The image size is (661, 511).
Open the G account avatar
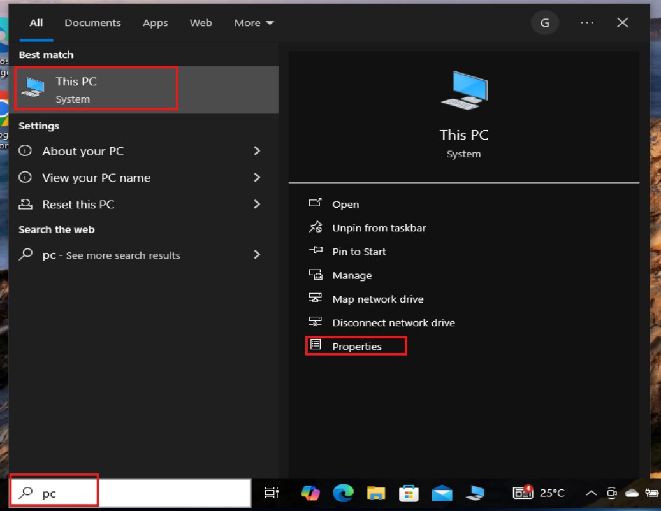(544, 23)
